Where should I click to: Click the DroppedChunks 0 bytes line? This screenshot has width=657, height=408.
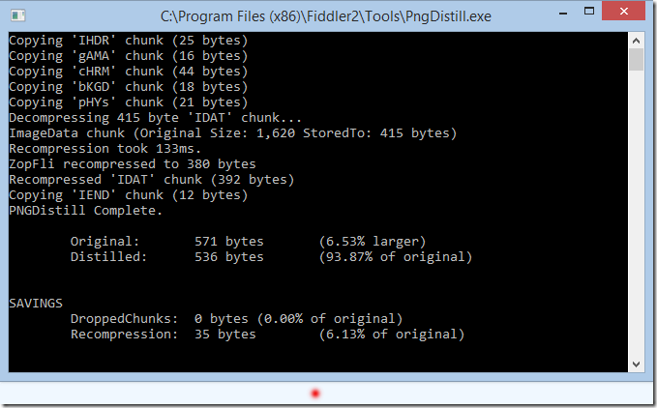click(x=236, y=319)
